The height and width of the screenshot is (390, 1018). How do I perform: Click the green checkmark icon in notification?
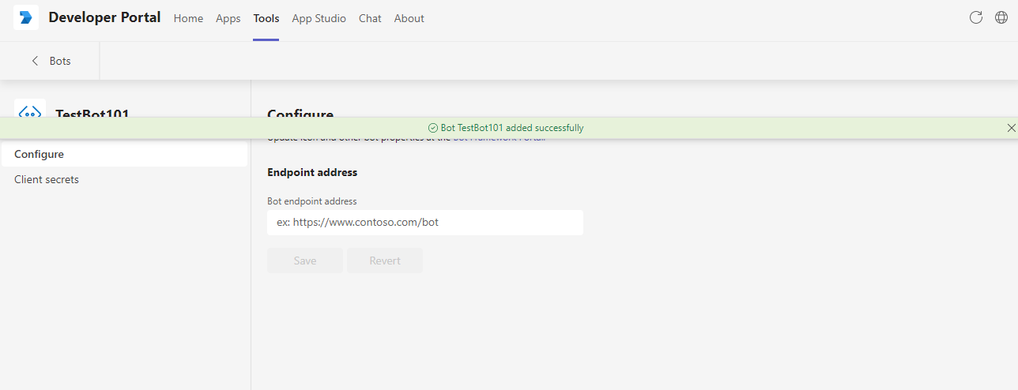432,128
